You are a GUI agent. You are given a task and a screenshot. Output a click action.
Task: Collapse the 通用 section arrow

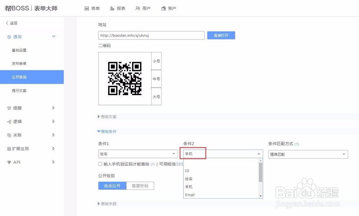point(53,37)
